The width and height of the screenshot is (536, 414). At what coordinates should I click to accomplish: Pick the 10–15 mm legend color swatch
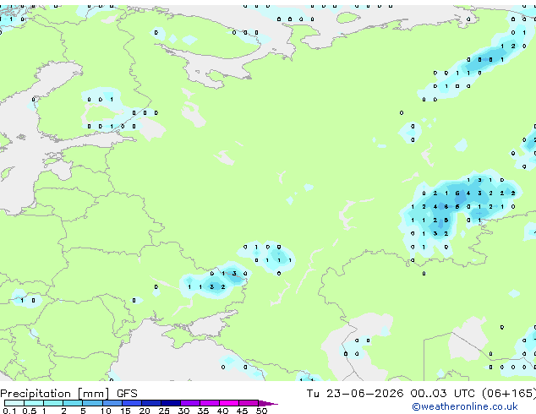(112, 403)
